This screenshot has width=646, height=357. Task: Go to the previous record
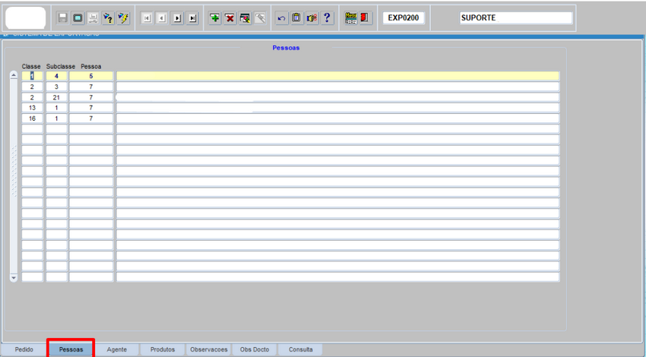(162, 17)
